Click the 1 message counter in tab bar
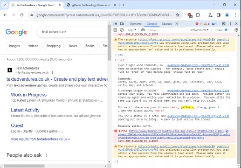Image resolution: width=241 pixels, height=168 pixels. click(x=214, y=24)
